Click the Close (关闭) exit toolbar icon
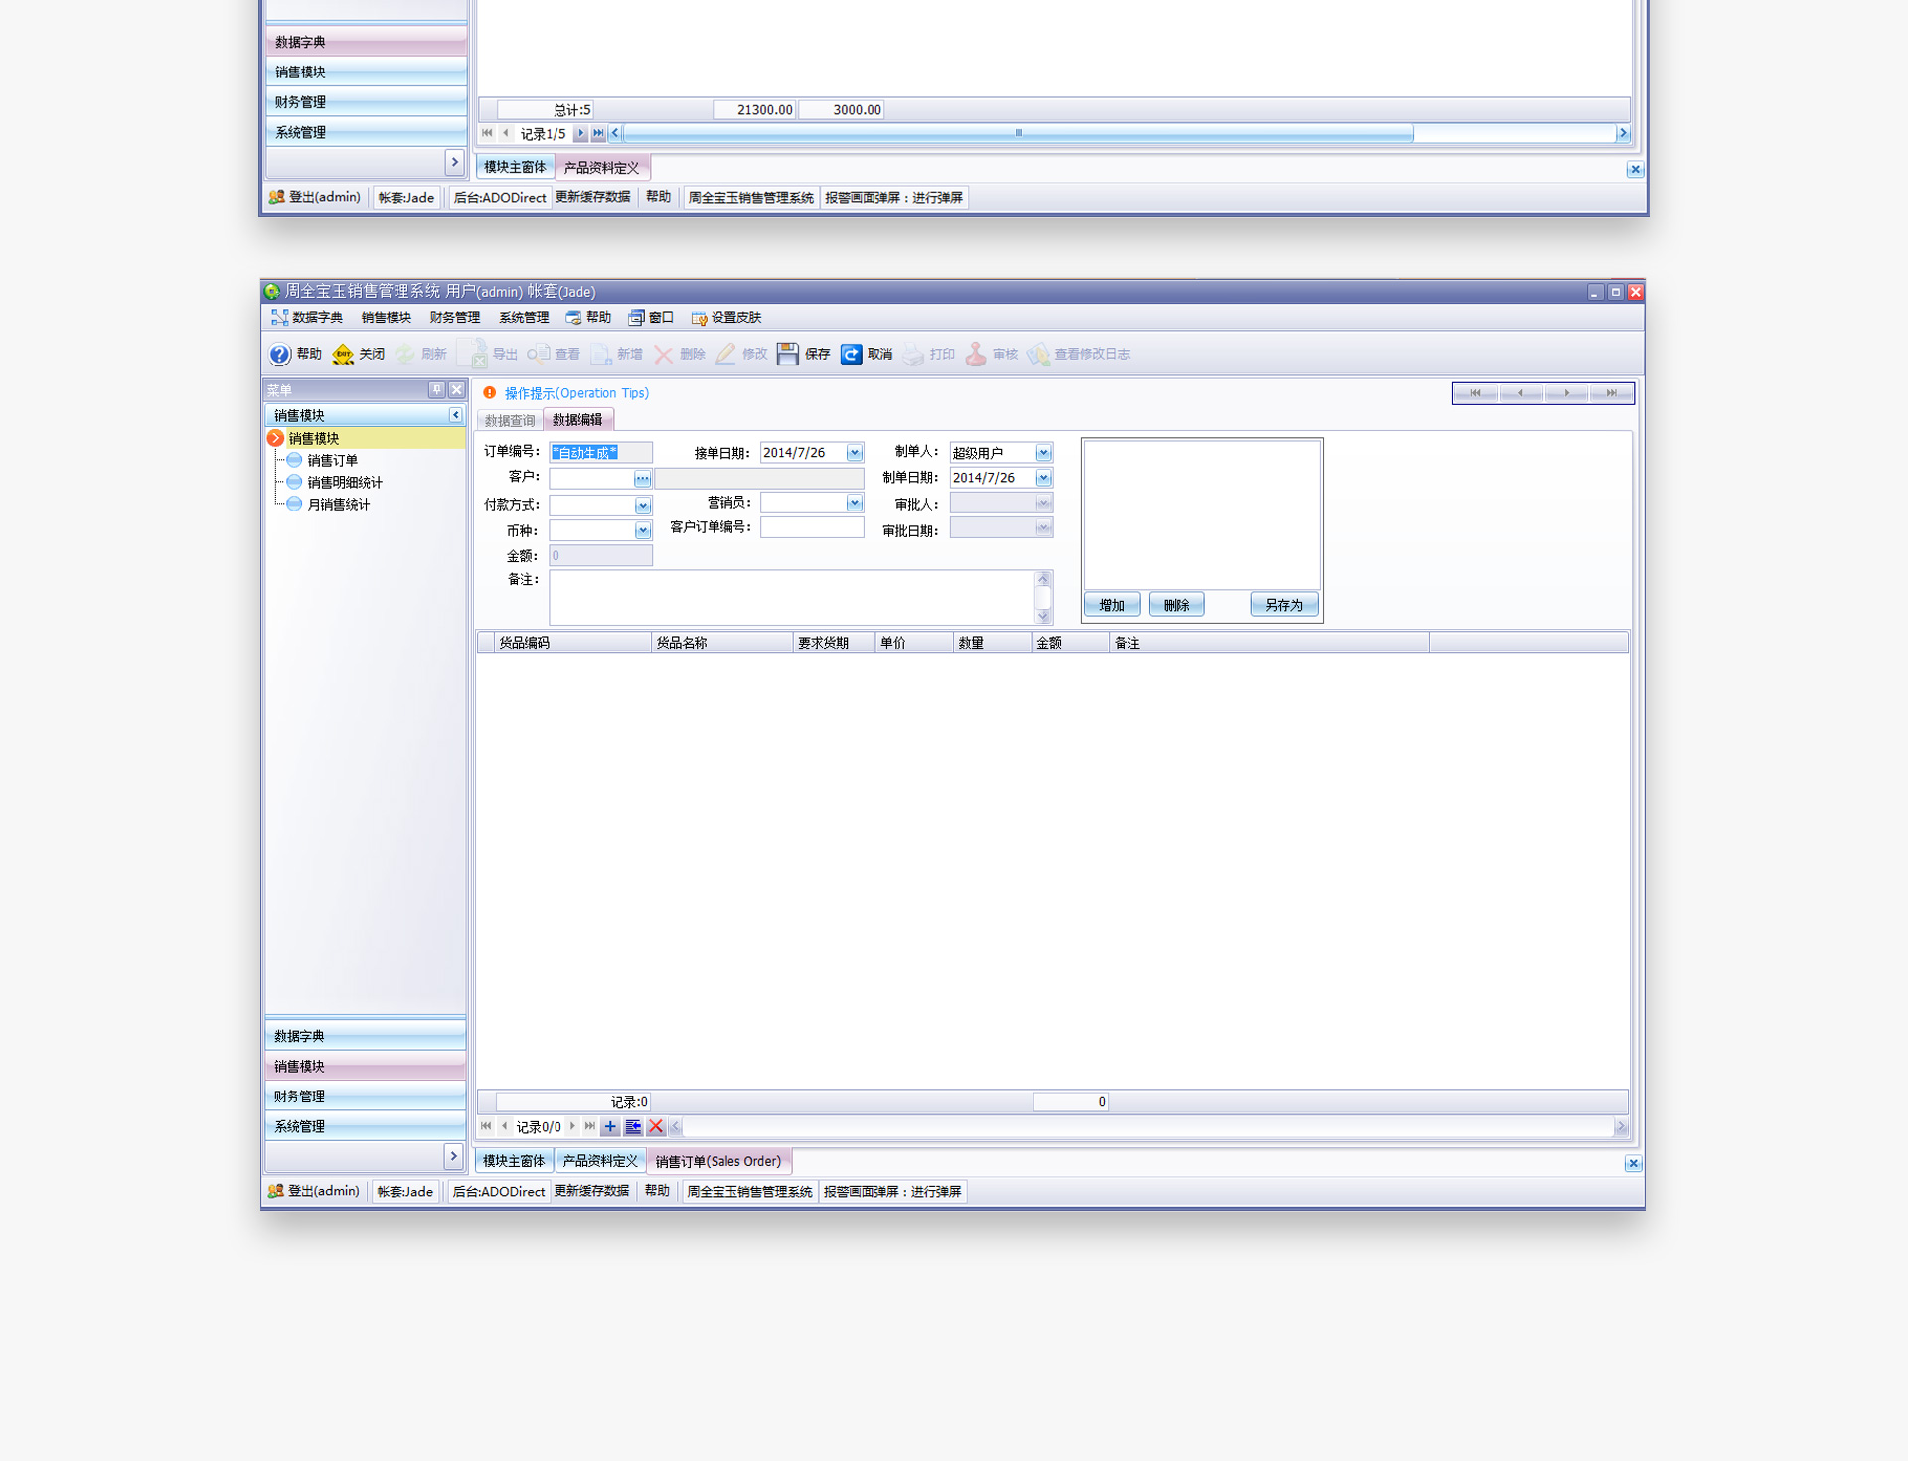1908x1461 pixels. point(343,354)
